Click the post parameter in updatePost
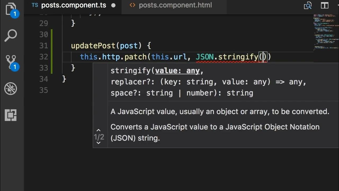This screenshot has height=191, width=339. coord(129,46)
